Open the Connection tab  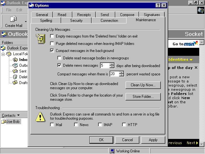(x=109, y=21)
